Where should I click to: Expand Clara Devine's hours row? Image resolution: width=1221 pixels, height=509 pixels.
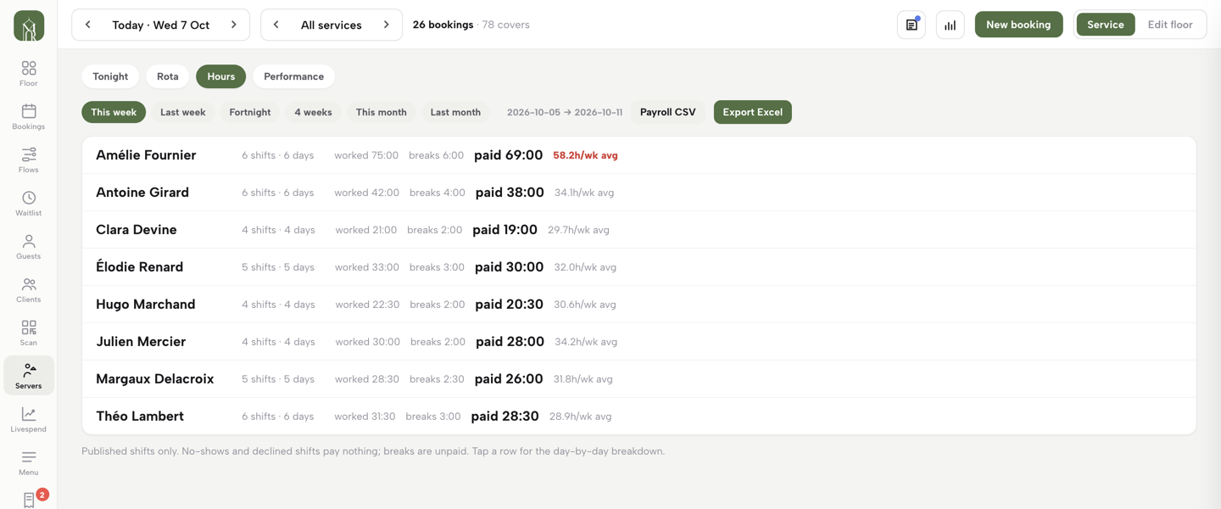(x=639, y=230)
